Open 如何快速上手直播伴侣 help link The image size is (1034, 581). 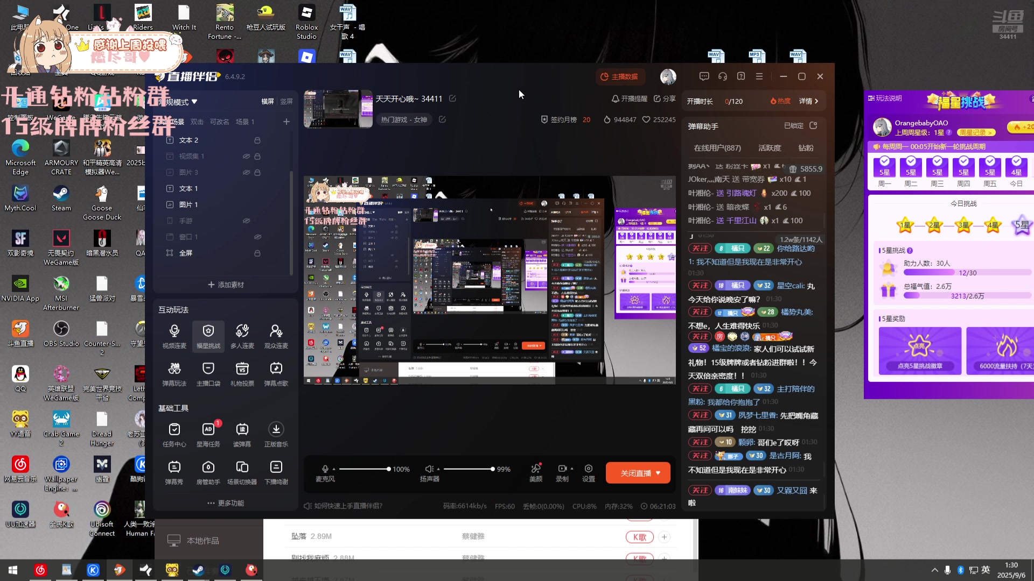tap(343, 506)
